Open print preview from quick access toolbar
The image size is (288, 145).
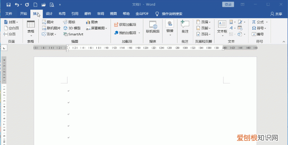pos(52,5)
